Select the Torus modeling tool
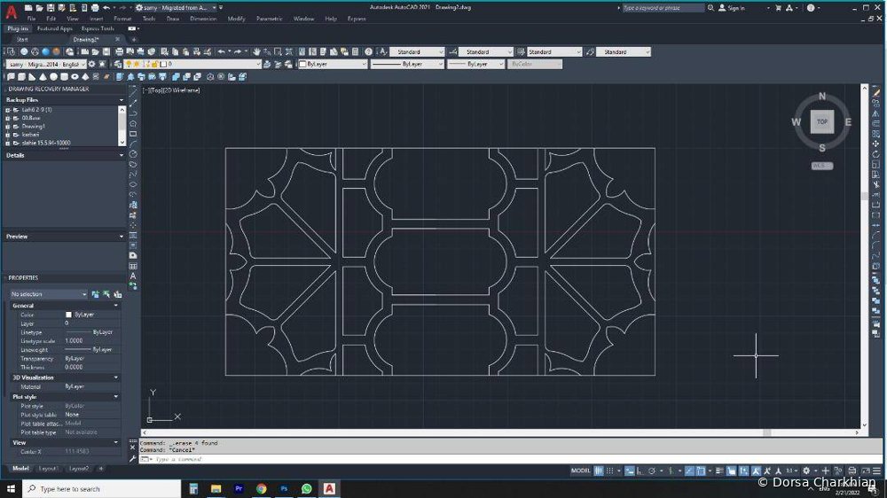 pyautogui.click(x=75, y=77)
